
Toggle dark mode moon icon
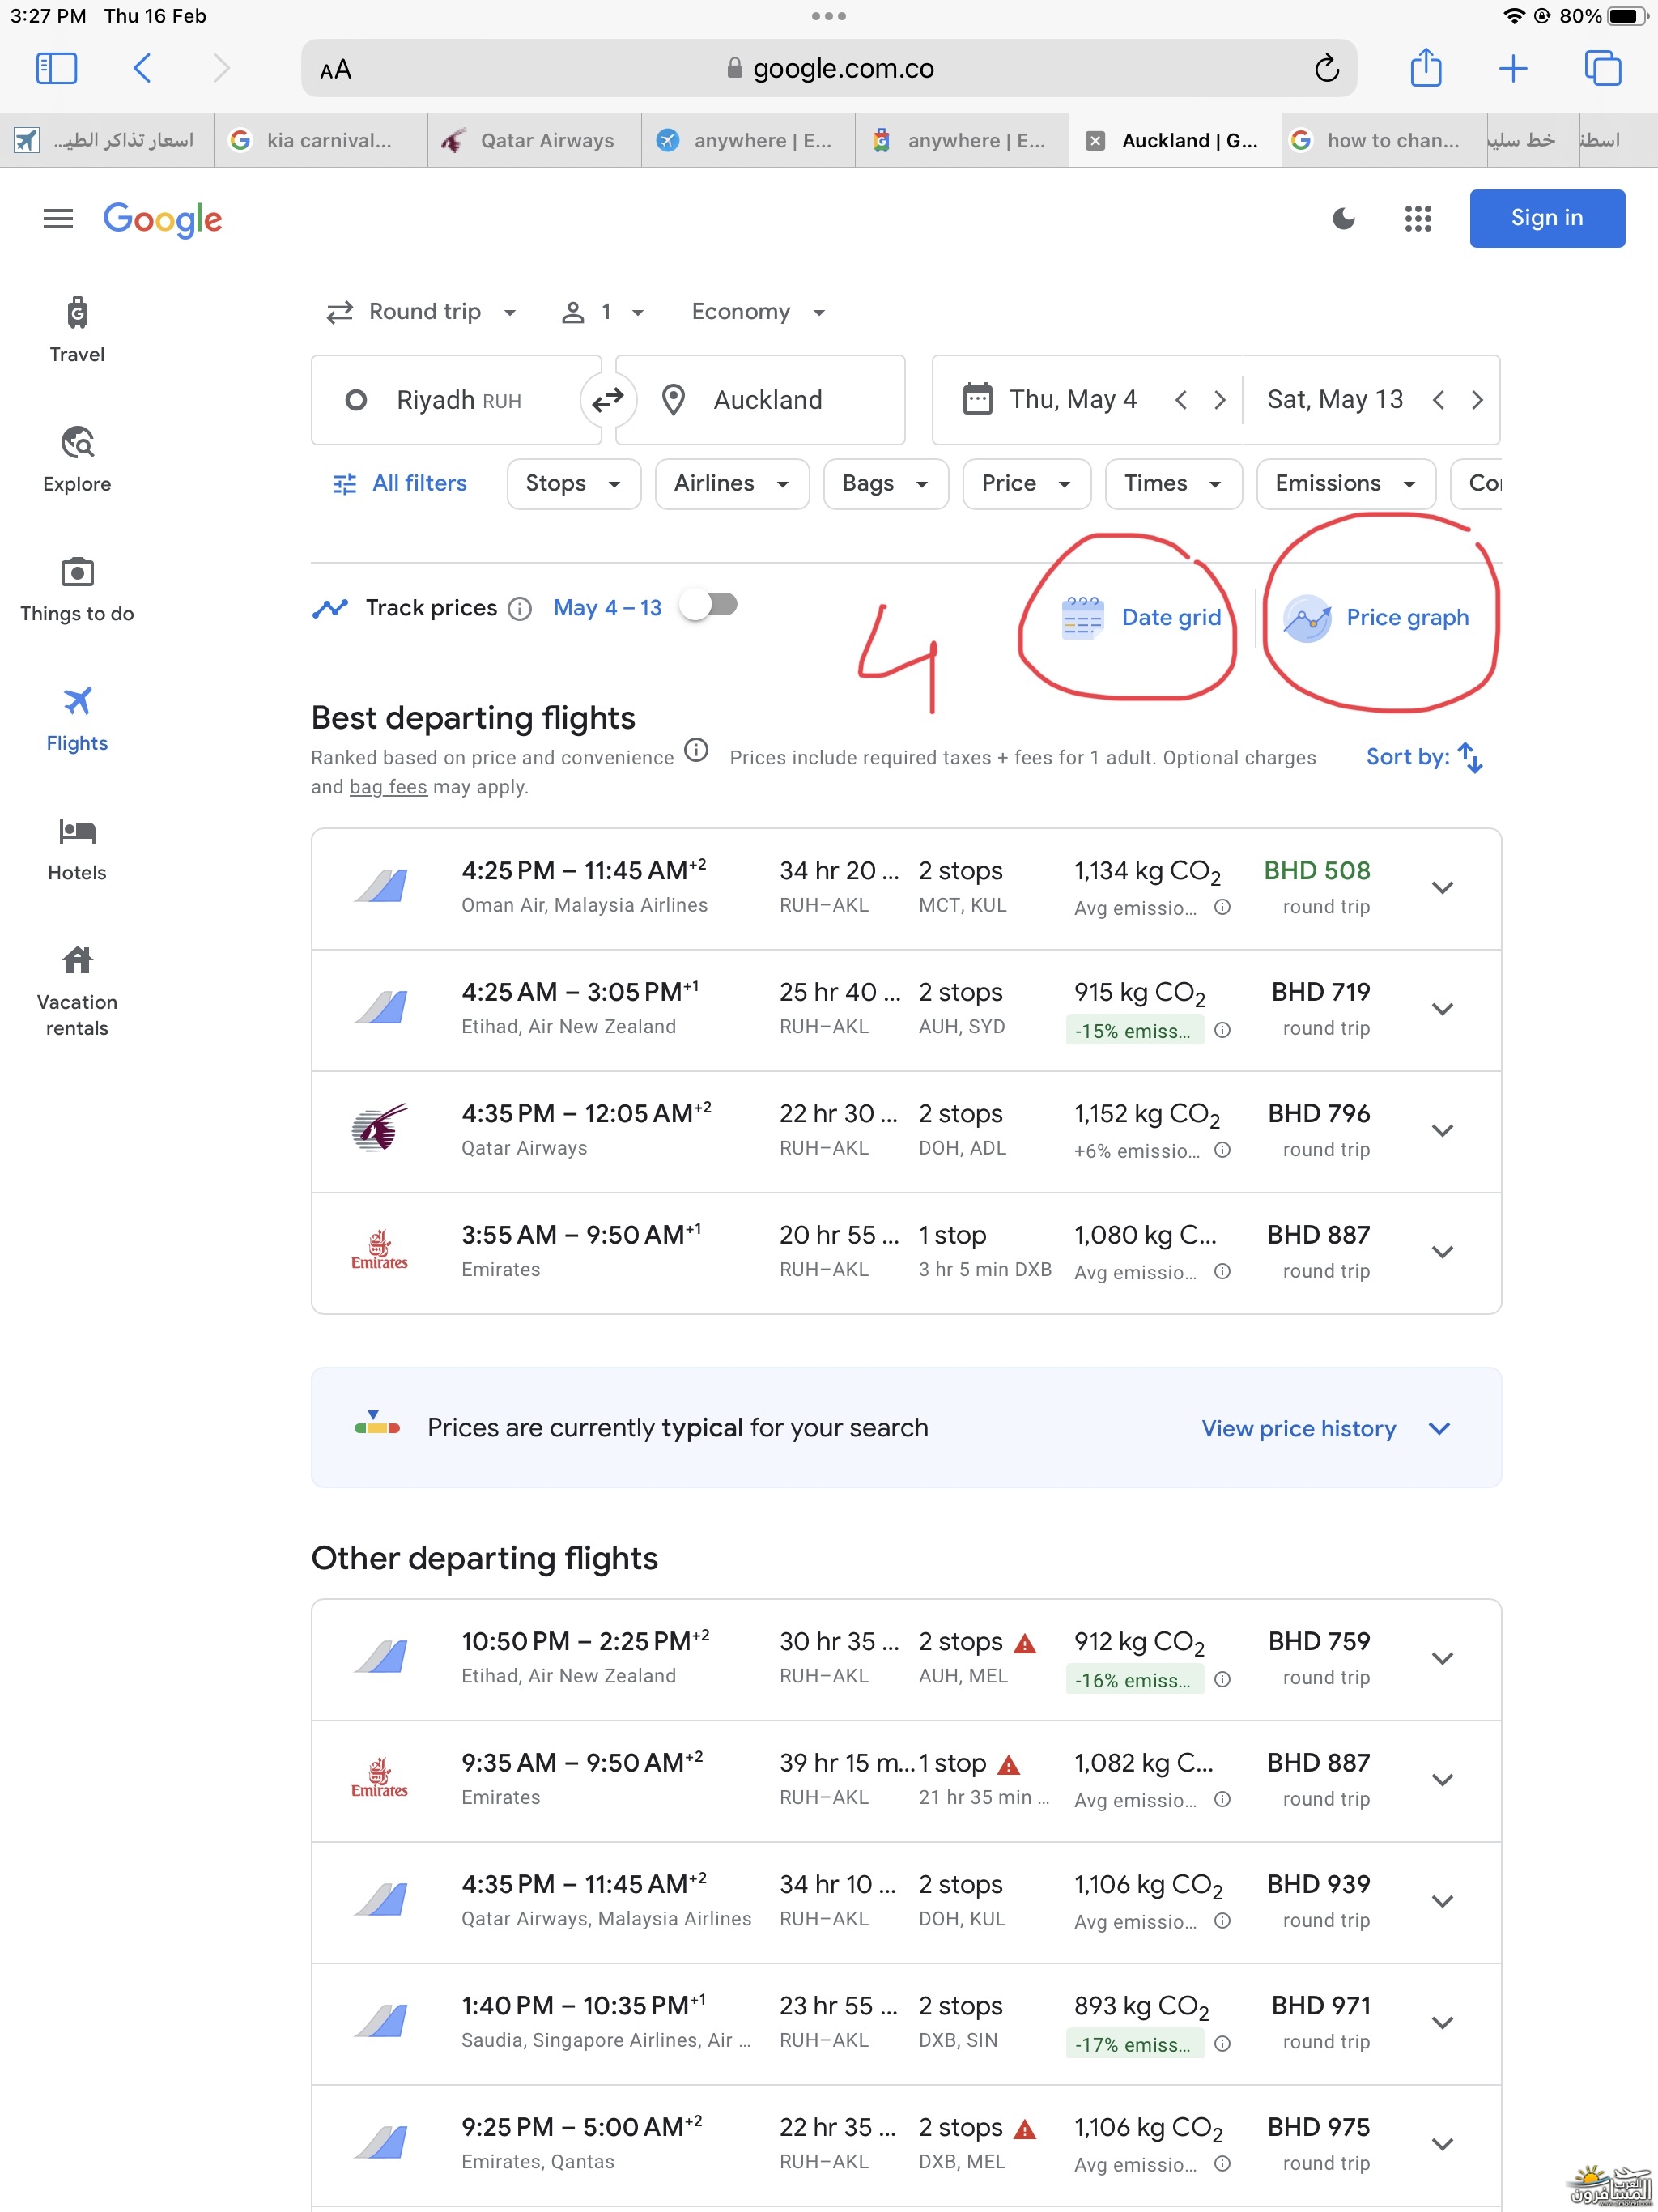1343,219
